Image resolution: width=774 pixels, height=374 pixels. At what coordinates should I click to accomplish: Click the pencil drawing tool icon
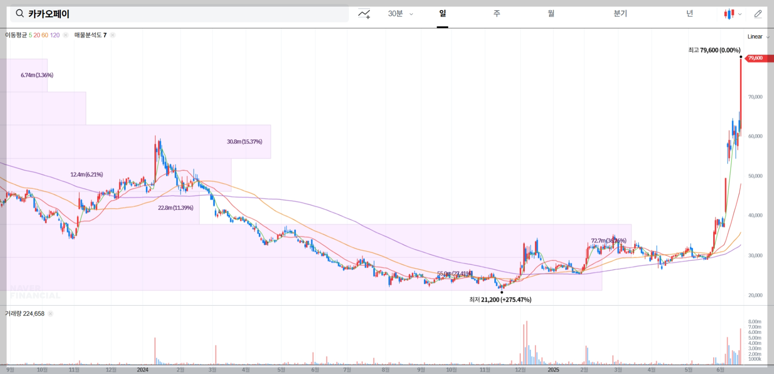pos(758,14)
